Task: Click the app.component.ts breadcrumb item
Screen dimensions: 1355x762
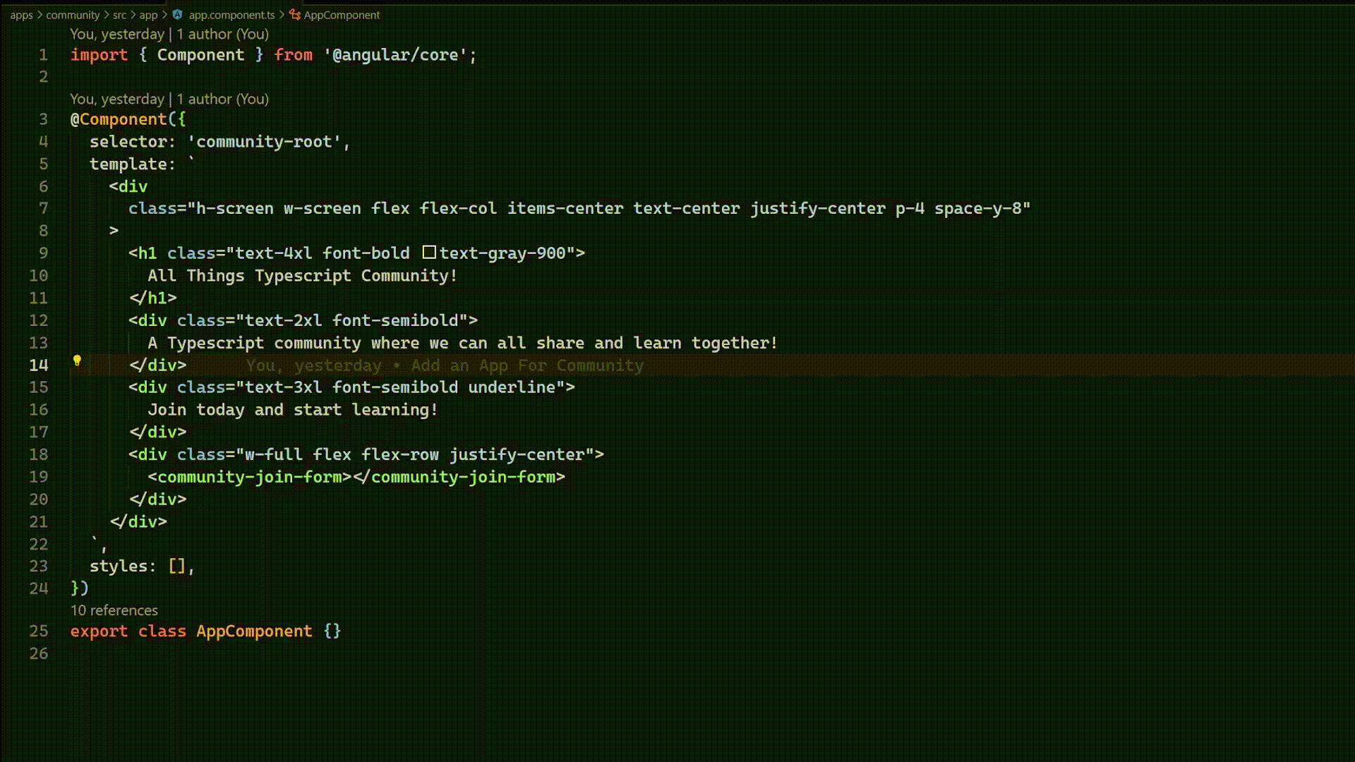Action: [231, 15]
